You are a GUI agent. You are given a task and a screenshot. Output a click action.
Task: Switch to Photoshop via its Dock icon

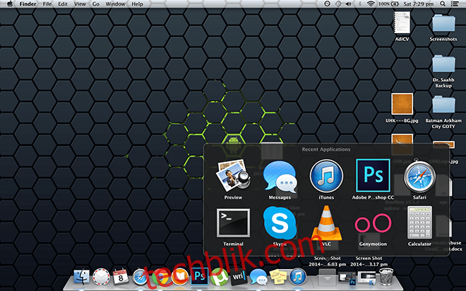pyautogui.click(x=199, y=276)
